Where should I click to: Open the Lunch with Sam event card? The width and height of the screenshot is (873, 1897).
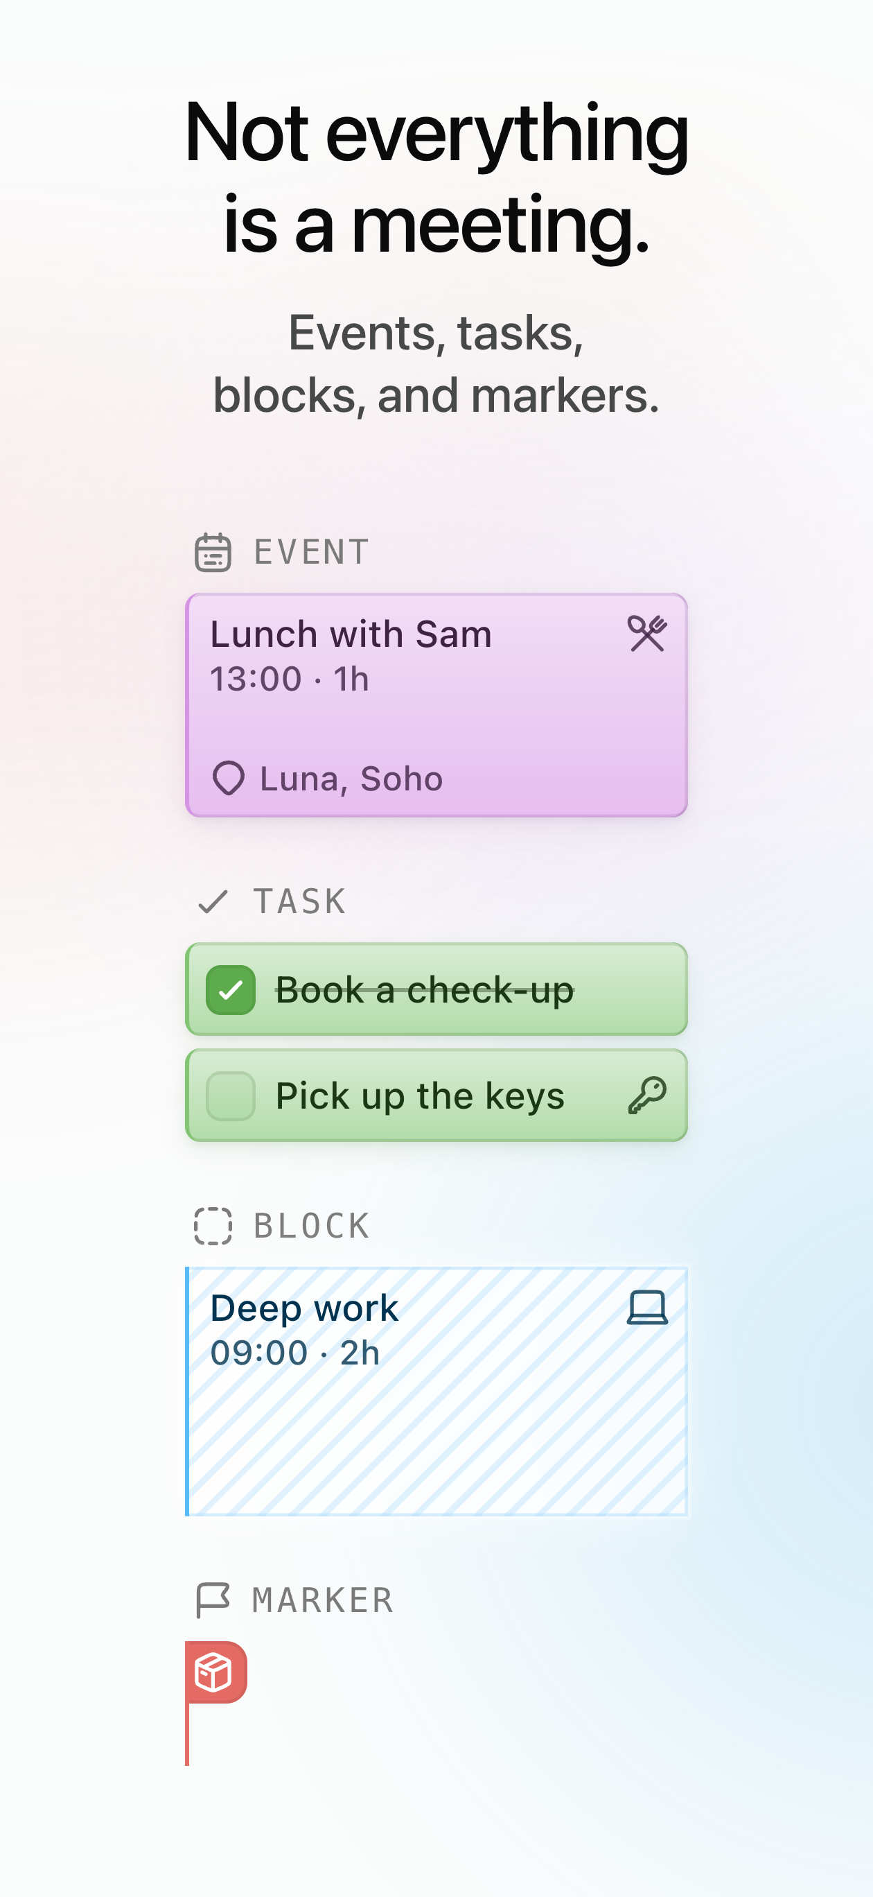(436, 706)
